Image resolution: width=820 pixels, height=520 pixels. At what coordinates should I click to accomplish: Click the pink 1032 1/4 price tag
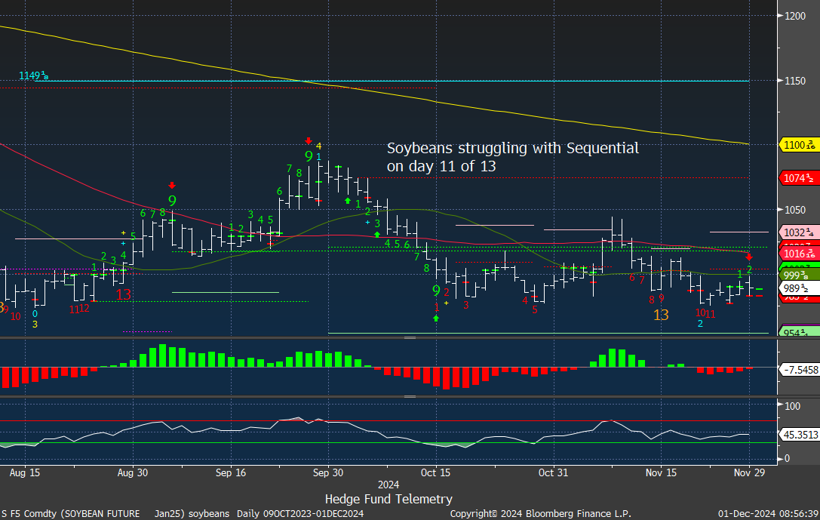(799, 232)
